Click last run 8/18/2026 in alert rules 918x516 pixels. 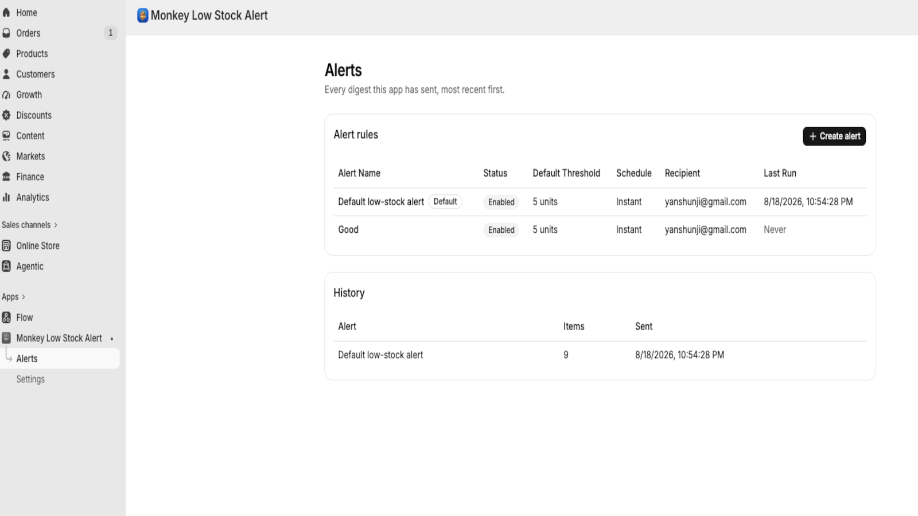pyautogui.click(x=808, y=202)
